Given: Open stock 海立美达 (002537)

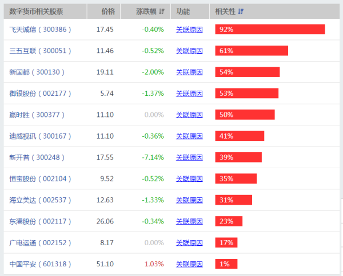Looking at the screenshot, I should pos(40,200).
